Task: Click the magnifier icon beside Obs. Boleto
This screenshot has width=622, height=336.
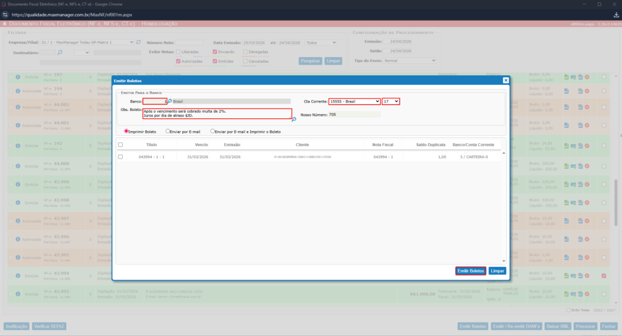Action: click(x=294, y=119)
